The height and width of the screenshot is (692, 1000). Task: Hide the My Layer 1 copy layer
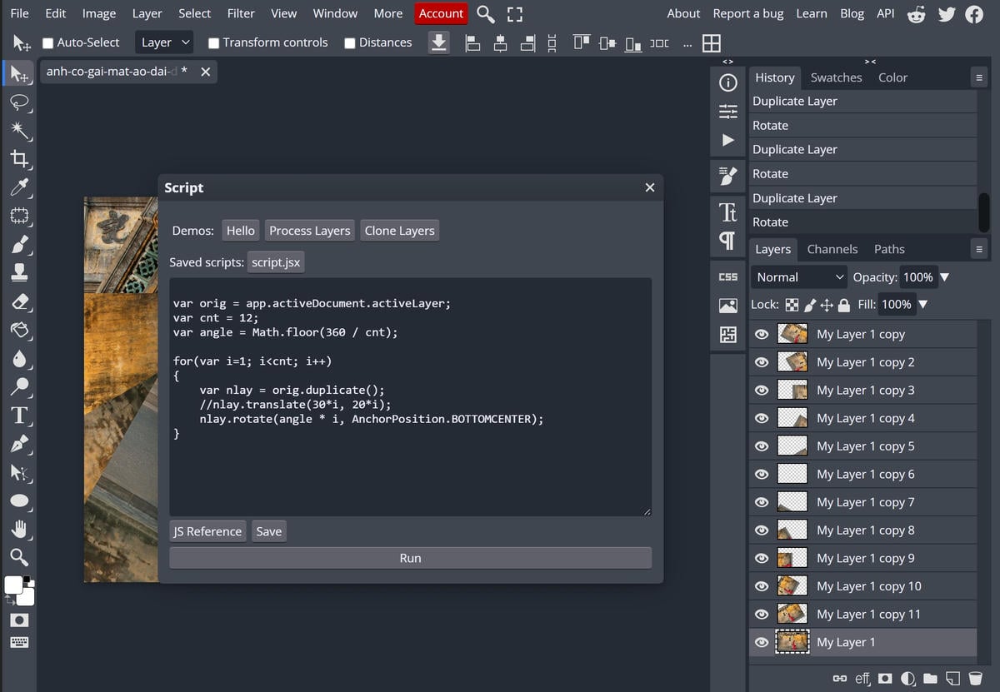click(761, 334)
